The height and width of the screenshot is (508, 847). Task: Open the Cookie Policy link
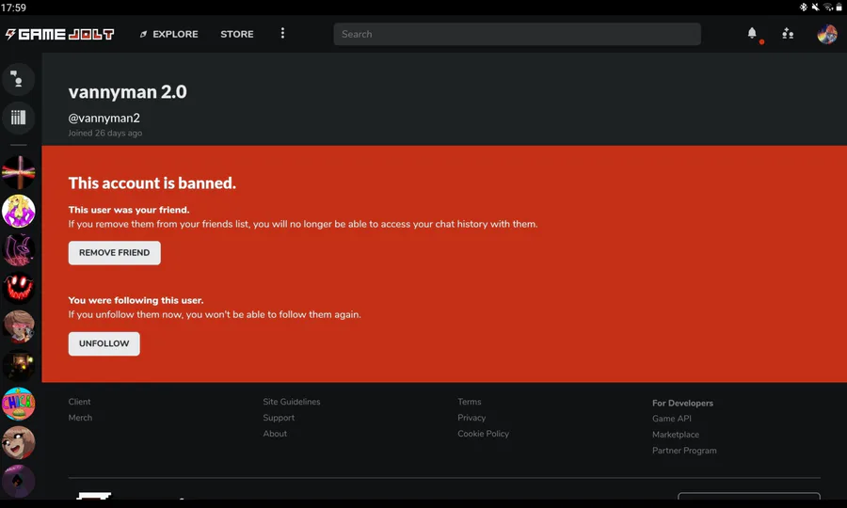[483, 434]
